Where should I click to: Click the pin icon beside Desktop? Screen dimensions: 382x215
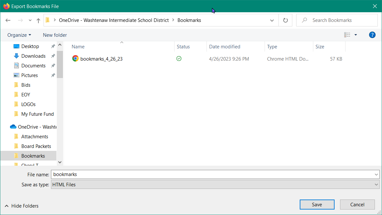tap(53, 46)
